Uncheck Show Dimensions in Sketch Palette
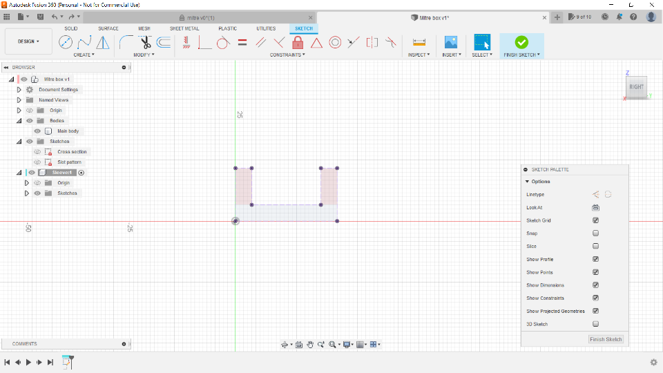Viewport: 663px width, 373px height. (x=595, y=285)
